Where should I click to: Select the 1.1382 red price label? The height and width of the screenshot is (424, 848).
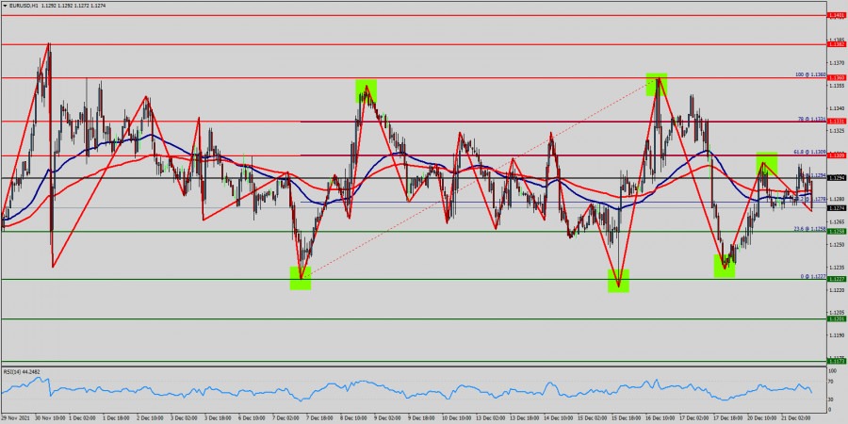pos(836,44)
